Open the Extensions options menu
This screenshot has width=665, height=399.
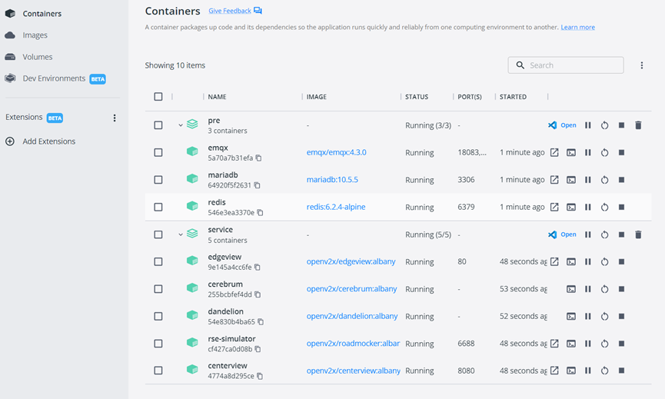pyautogui.click(x=115, y=118)
